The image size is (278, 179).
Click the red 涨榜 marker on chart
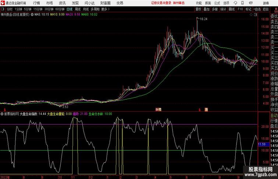click(158, 110)
